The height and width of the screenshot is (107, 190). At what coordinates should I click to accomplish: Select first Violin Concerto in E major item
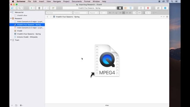[30, 22]
